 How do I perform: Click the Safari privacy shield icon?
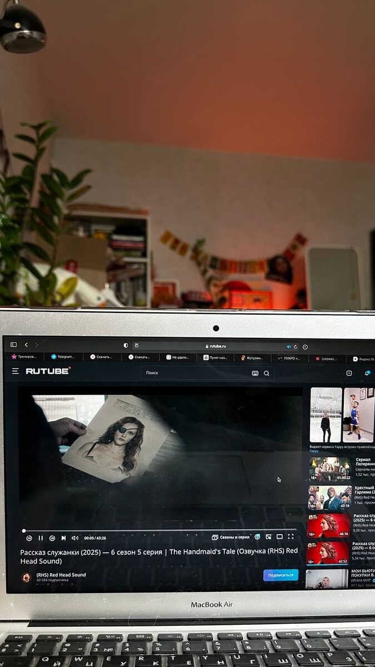click(126, 346)
